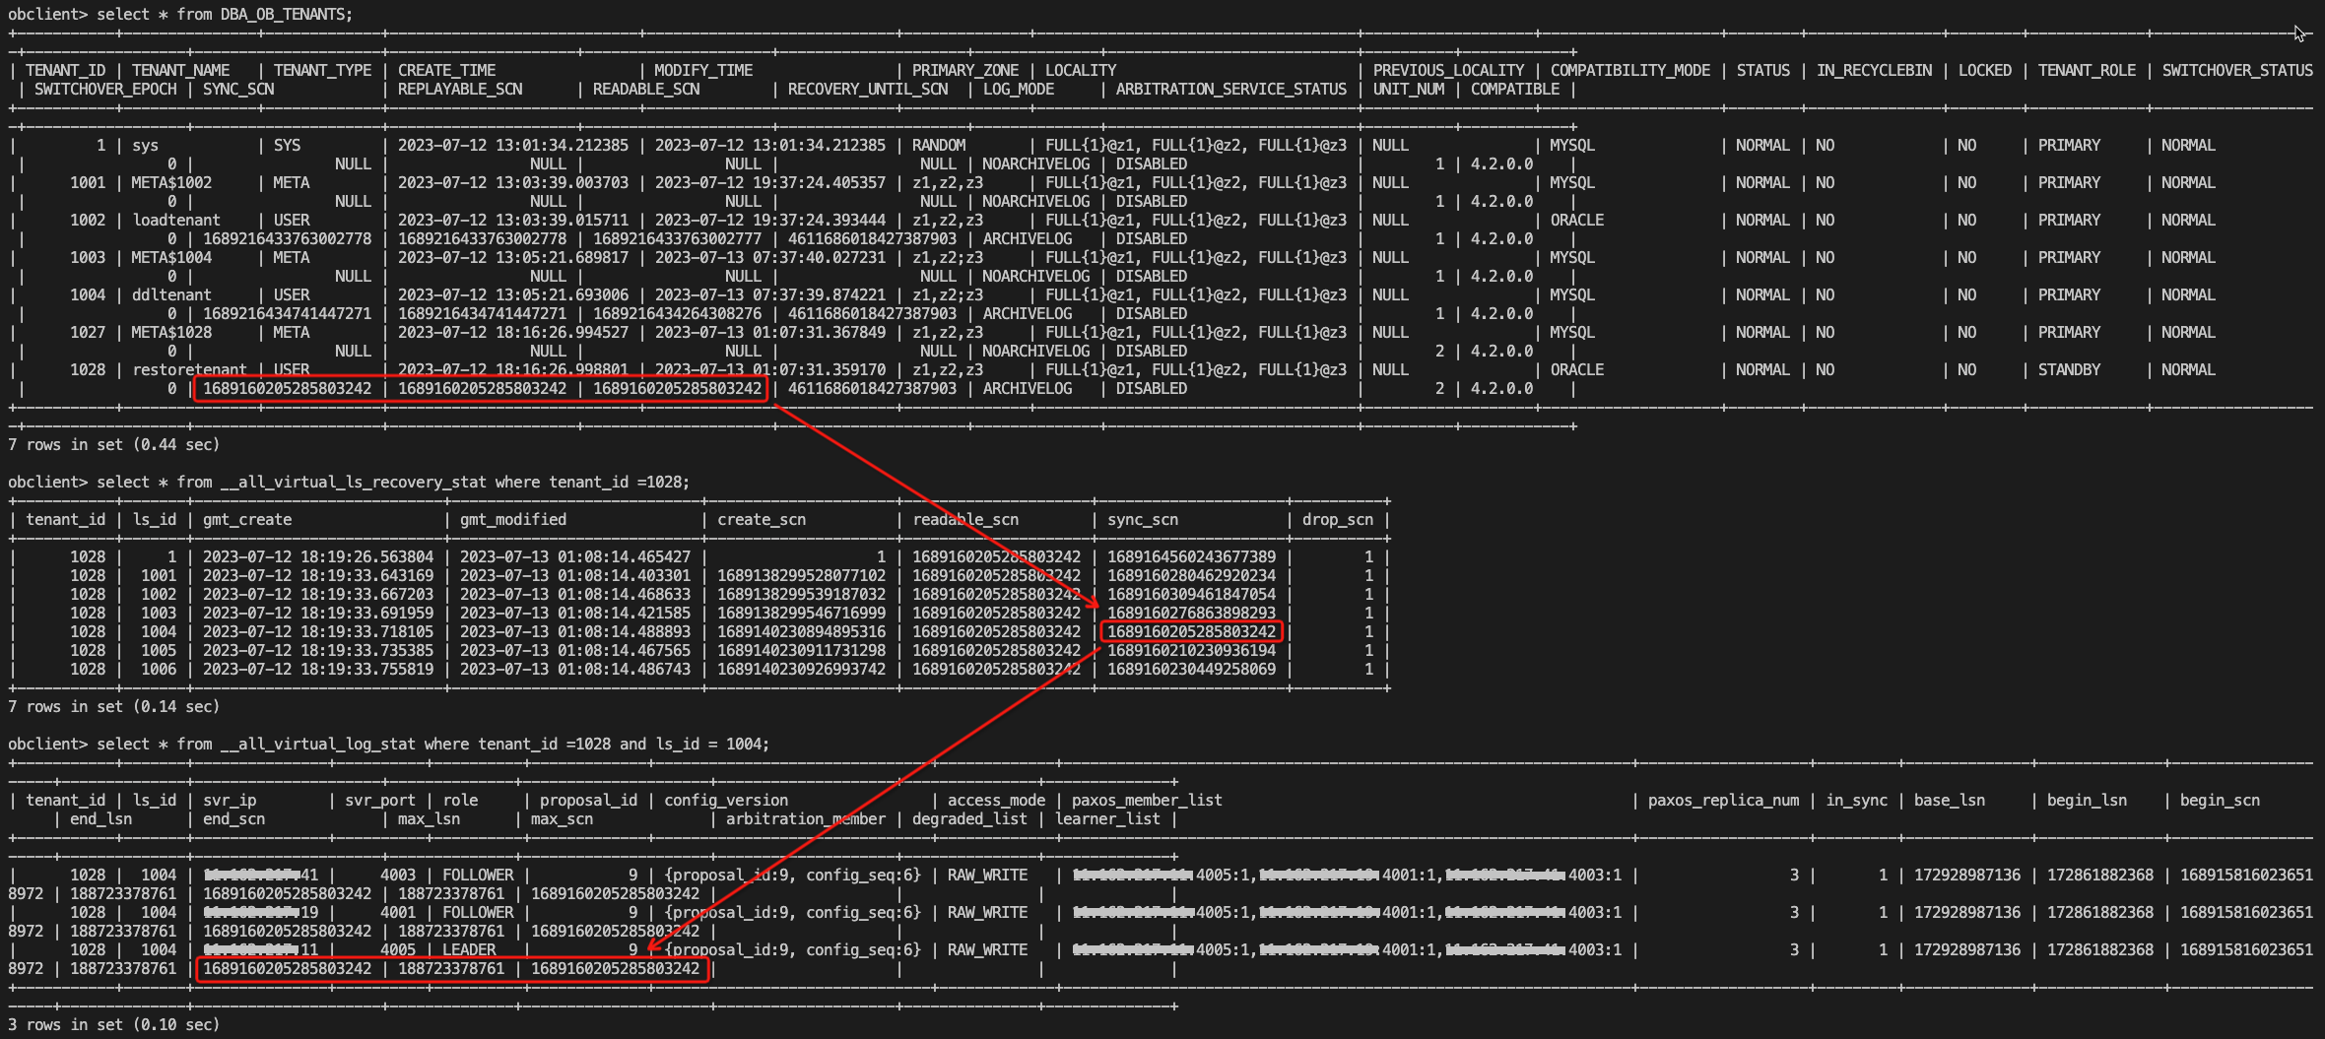This screenshot has height=1039, width=2325.
Task: Select the proposal_id column header
Action: (588, 800)
